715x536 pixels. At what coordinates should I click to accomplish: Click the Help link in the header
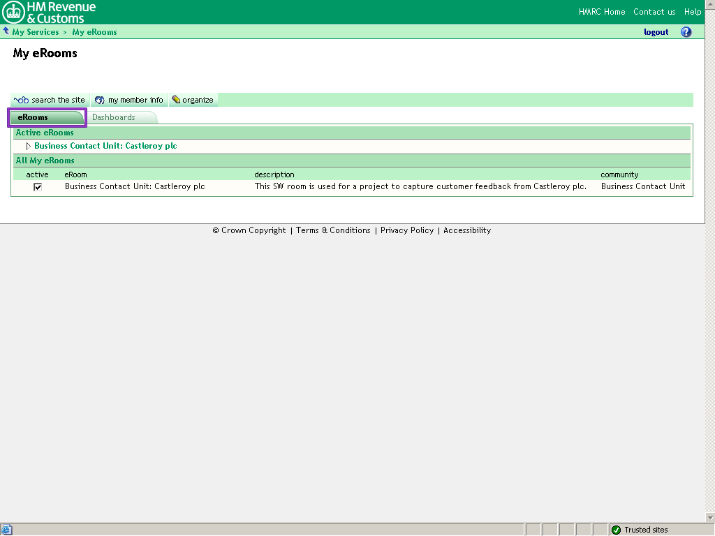[693, 12]
